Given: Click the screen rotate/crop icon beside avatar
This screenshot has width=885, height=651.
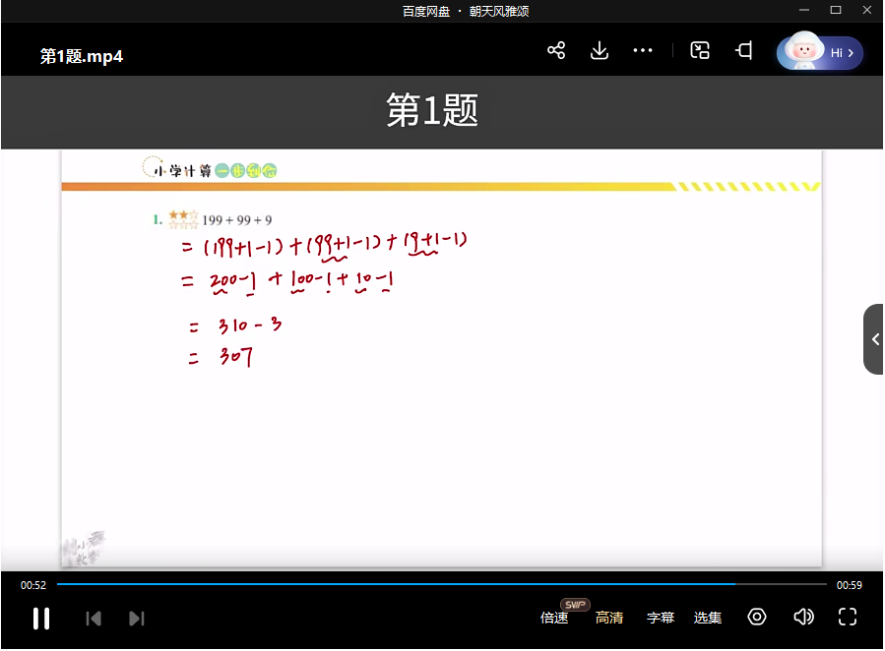Looking at the screenshot, I should [x=744, y=51].
